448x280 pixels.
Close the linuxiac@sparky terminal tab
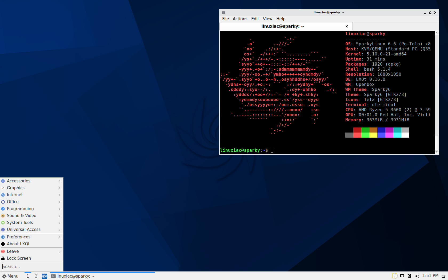(x=347, y=26)
